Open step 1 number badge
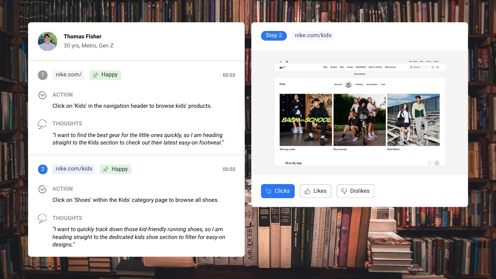The width and height of the screenshot is (496, 279). [x=43, y=75]
